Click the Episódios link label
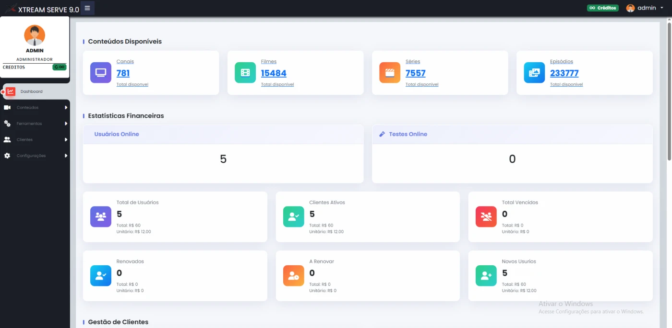Viewport: 672px width, 328px height. click(562, 62)
